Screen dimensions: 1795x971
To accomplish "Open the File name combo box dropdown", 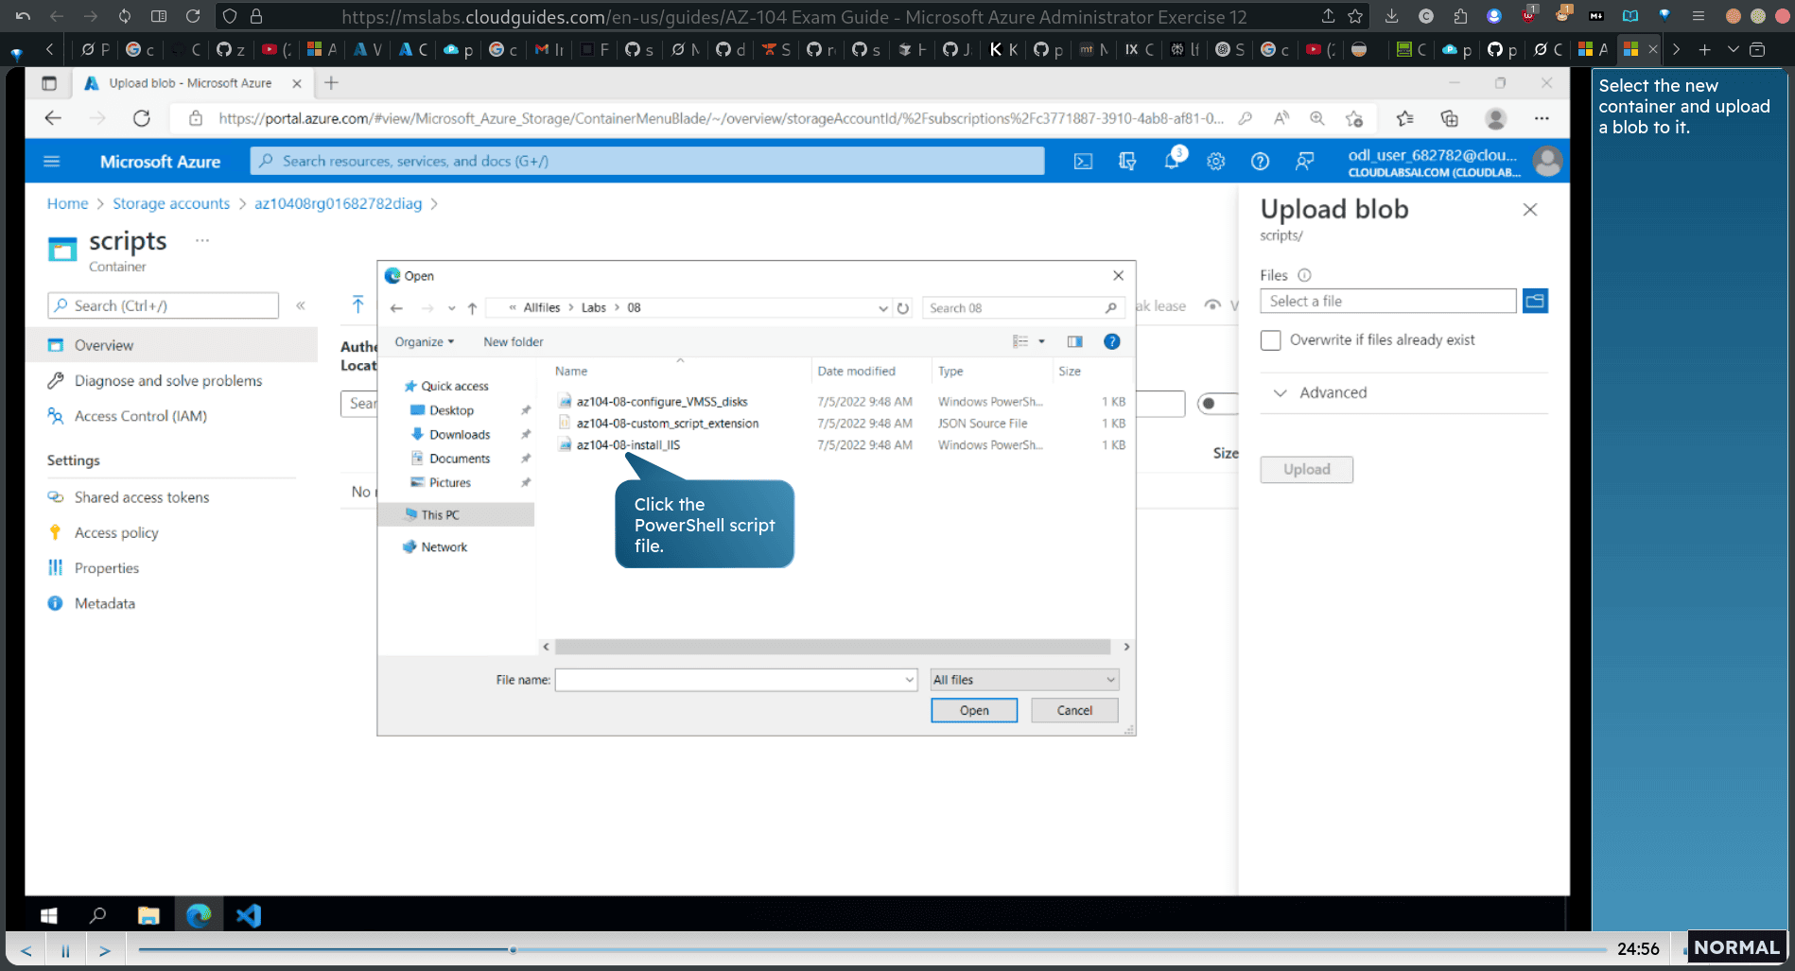I will pyautogui.click(x=910, y=680).
